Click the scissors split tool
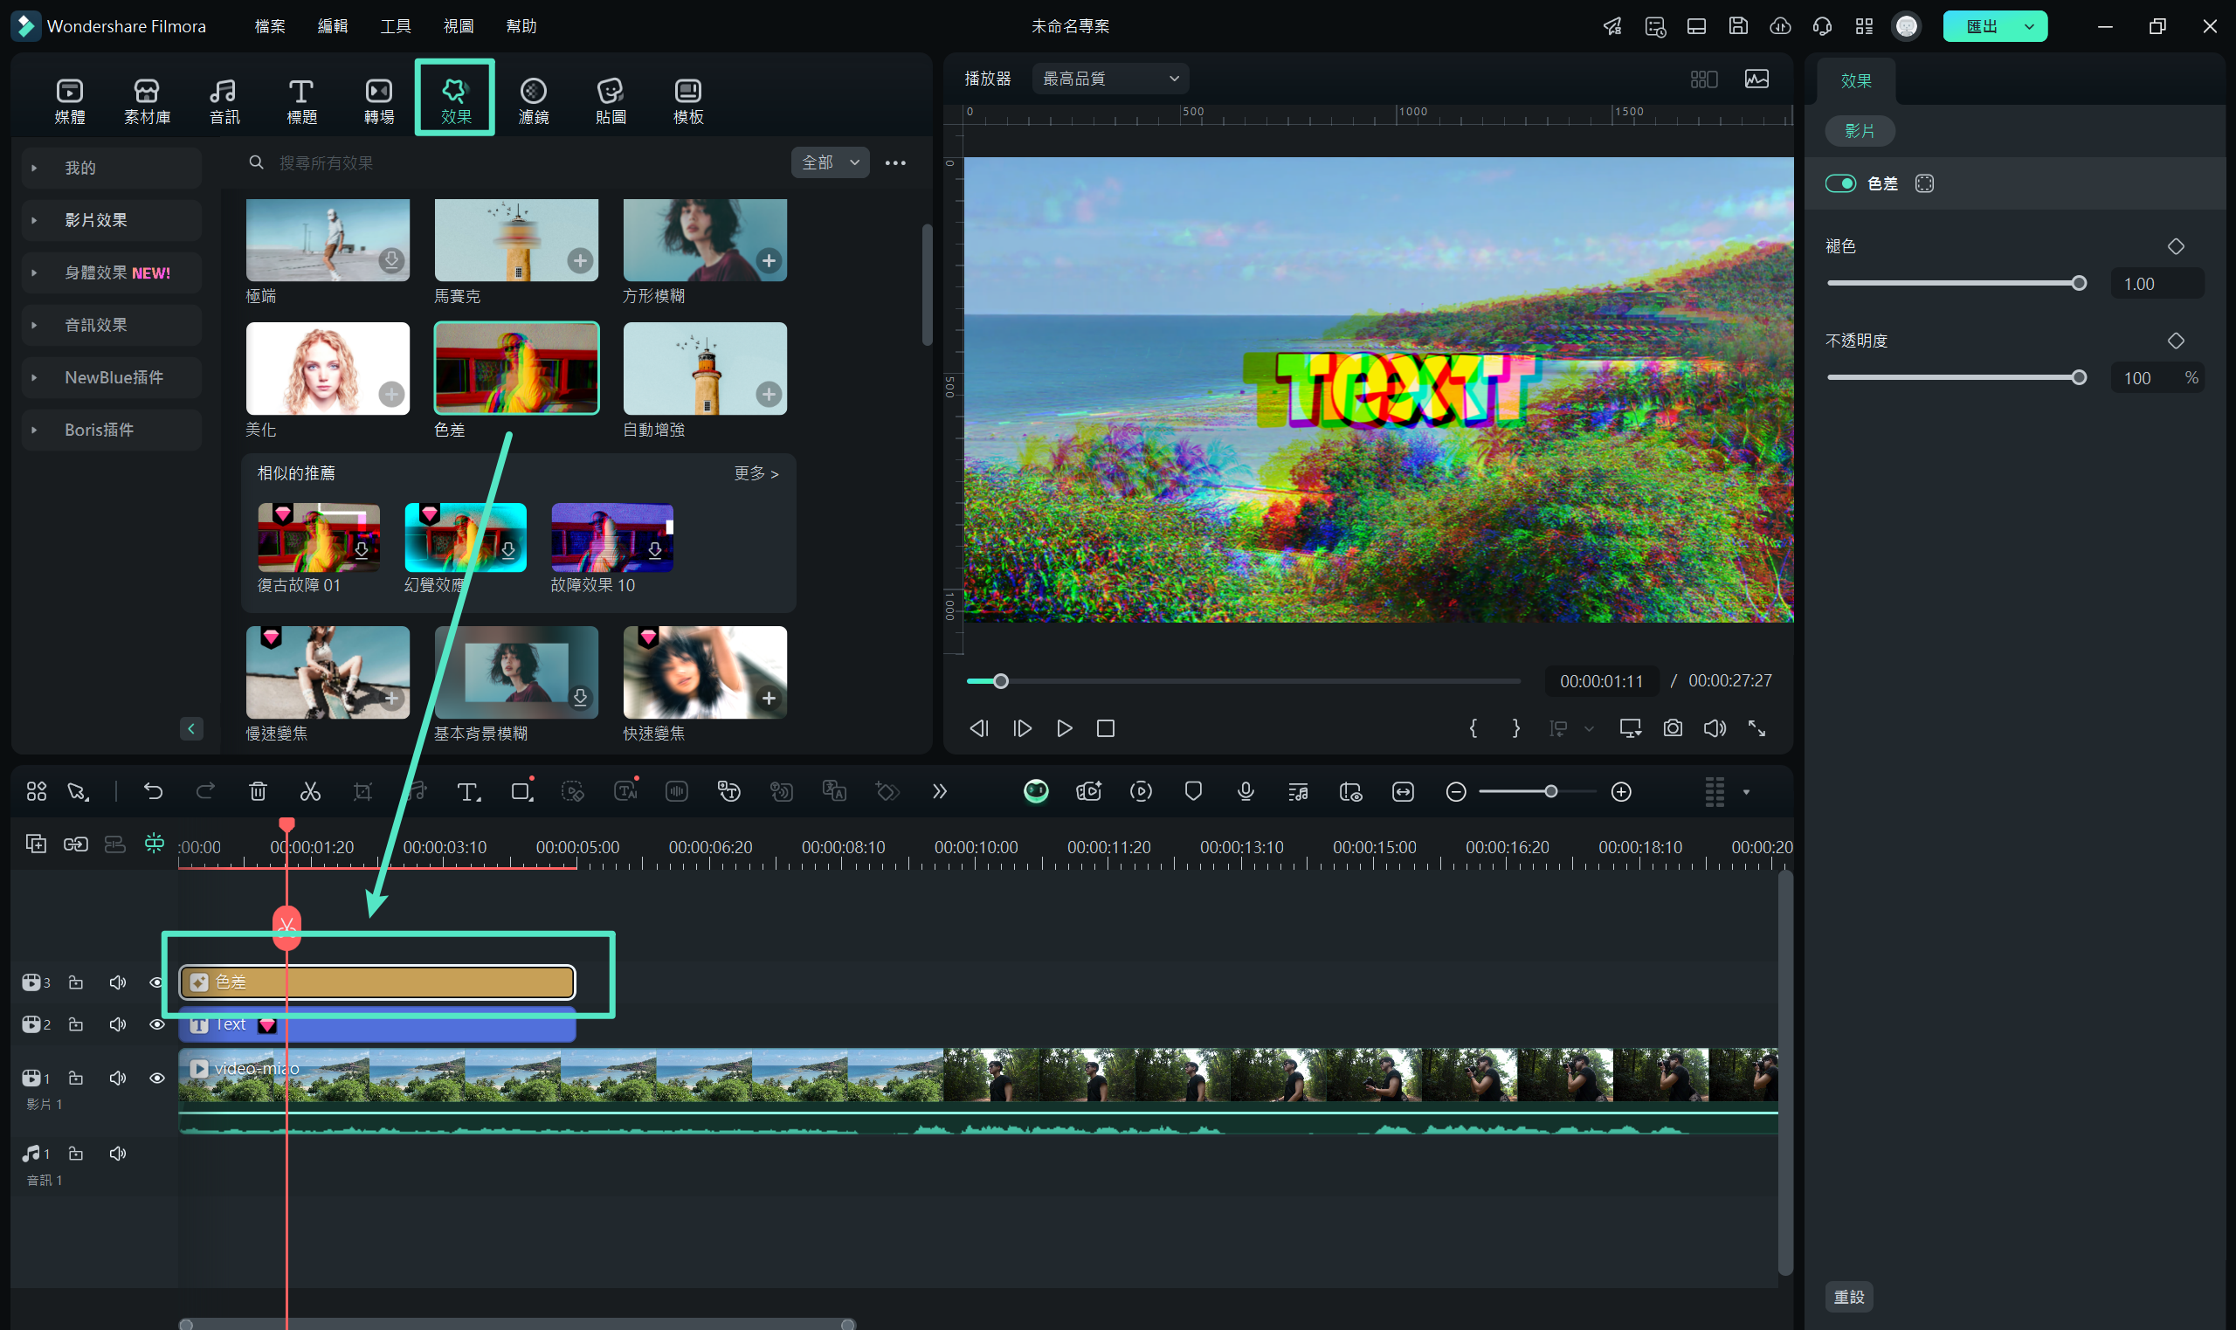The image size is (2236, 1330). [x=310, y=791]
